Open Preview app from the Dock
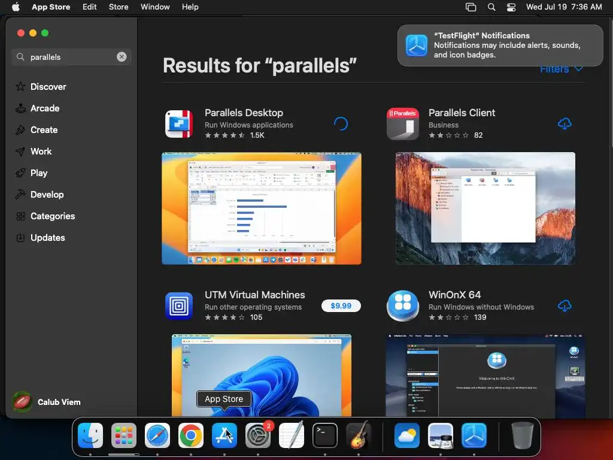This screenshot has height=460, width=613. pyautogui.click(x=441, y=435)
